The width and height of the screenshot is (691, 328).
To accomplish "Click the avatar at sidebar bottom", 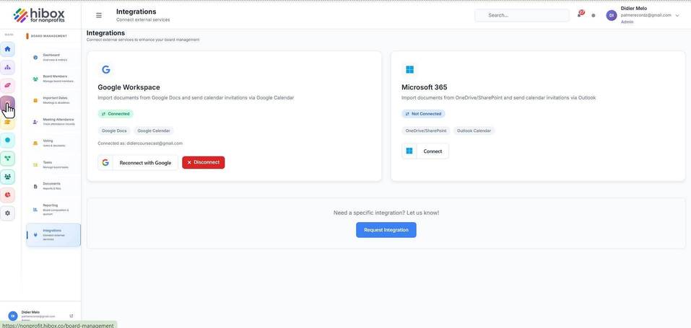I will click(13, 316).
